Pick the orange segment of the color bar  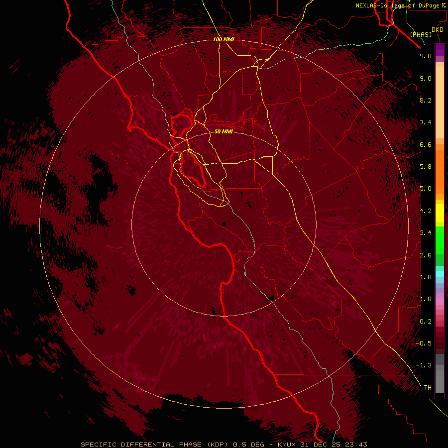(x=440, y=171)
